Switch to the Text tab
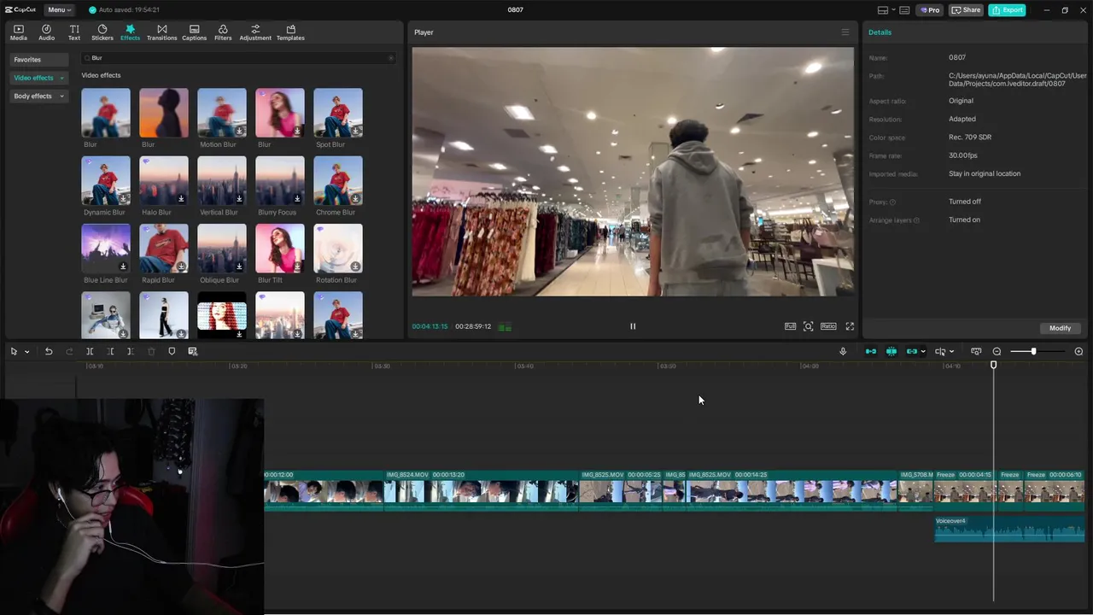This screenshot has height=615, width=1093. (x=74, y=32)
